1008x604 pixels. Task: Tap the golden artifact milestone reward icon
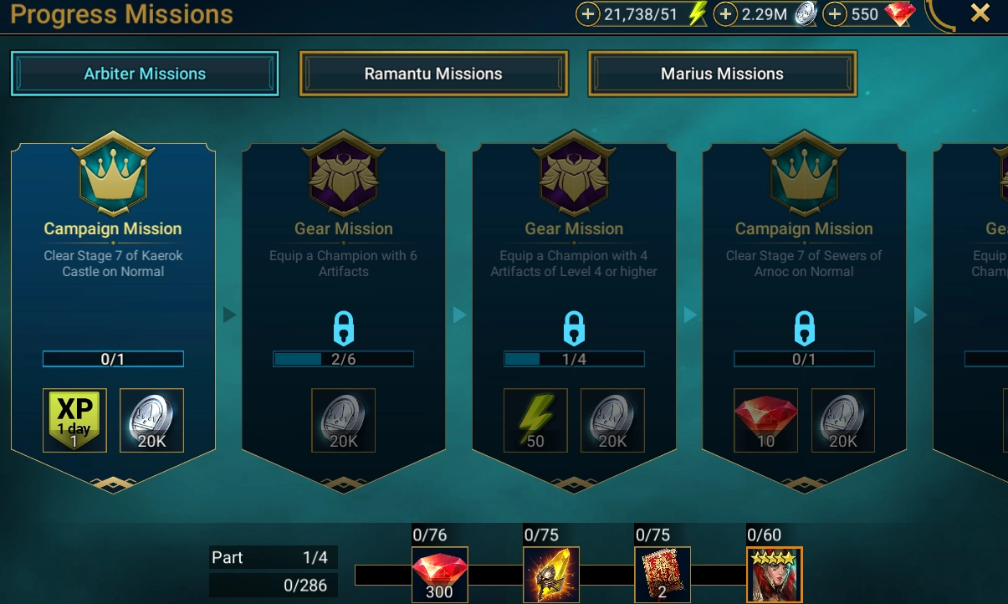tap(551, 575)
